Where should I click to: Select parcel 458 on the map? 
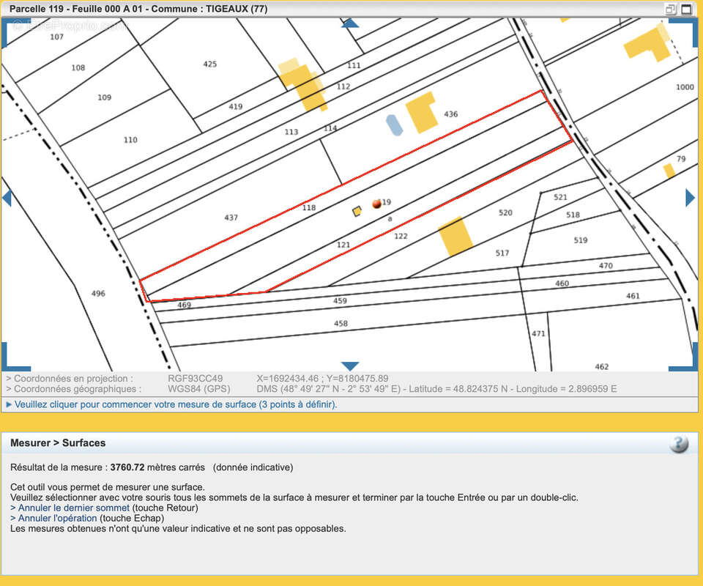click(341, 323)
